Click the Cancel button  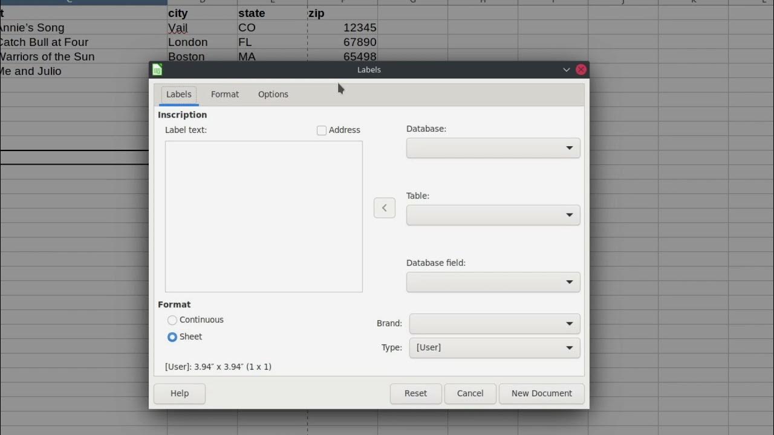(x=470, y=393)
